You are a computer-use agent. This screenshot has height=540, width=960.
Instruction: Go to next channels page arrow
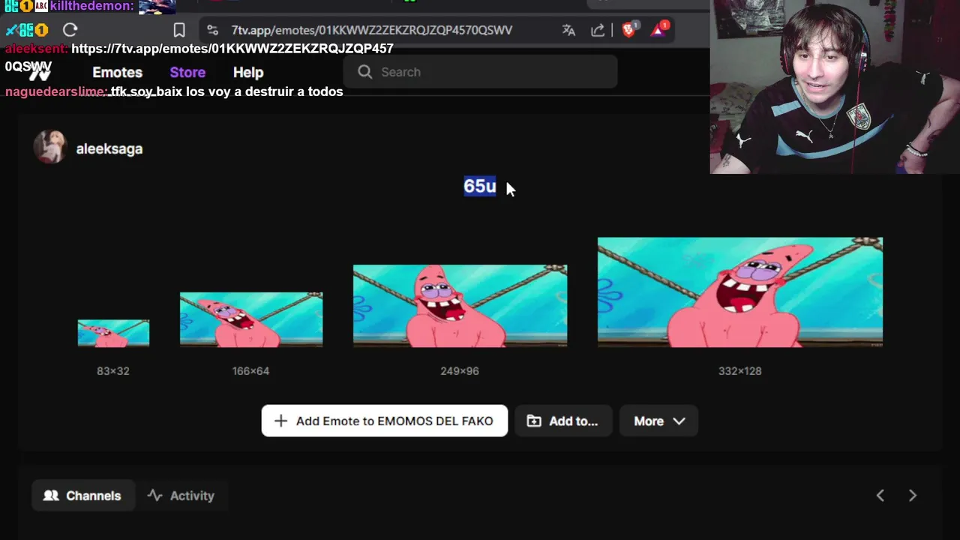(x=913, y=496)
